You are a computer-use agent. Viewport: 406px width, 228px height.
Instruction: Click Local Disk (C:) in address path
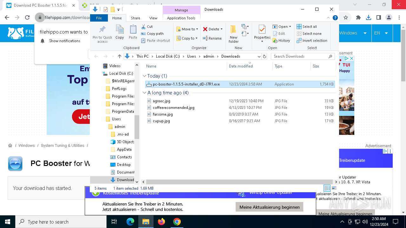pyautogui.click(x=168, y=56)
